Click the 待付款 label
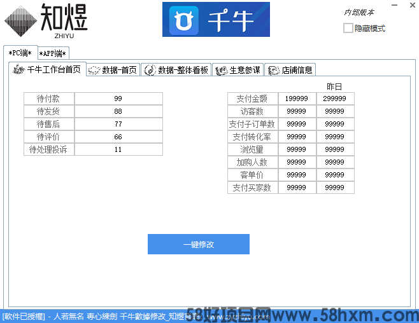The width and height of the screenshot is (419, 323). coord(48,99)
